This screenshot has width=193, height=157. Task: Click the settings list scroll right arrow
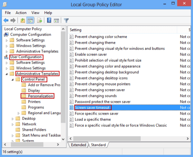pos(188,139)
